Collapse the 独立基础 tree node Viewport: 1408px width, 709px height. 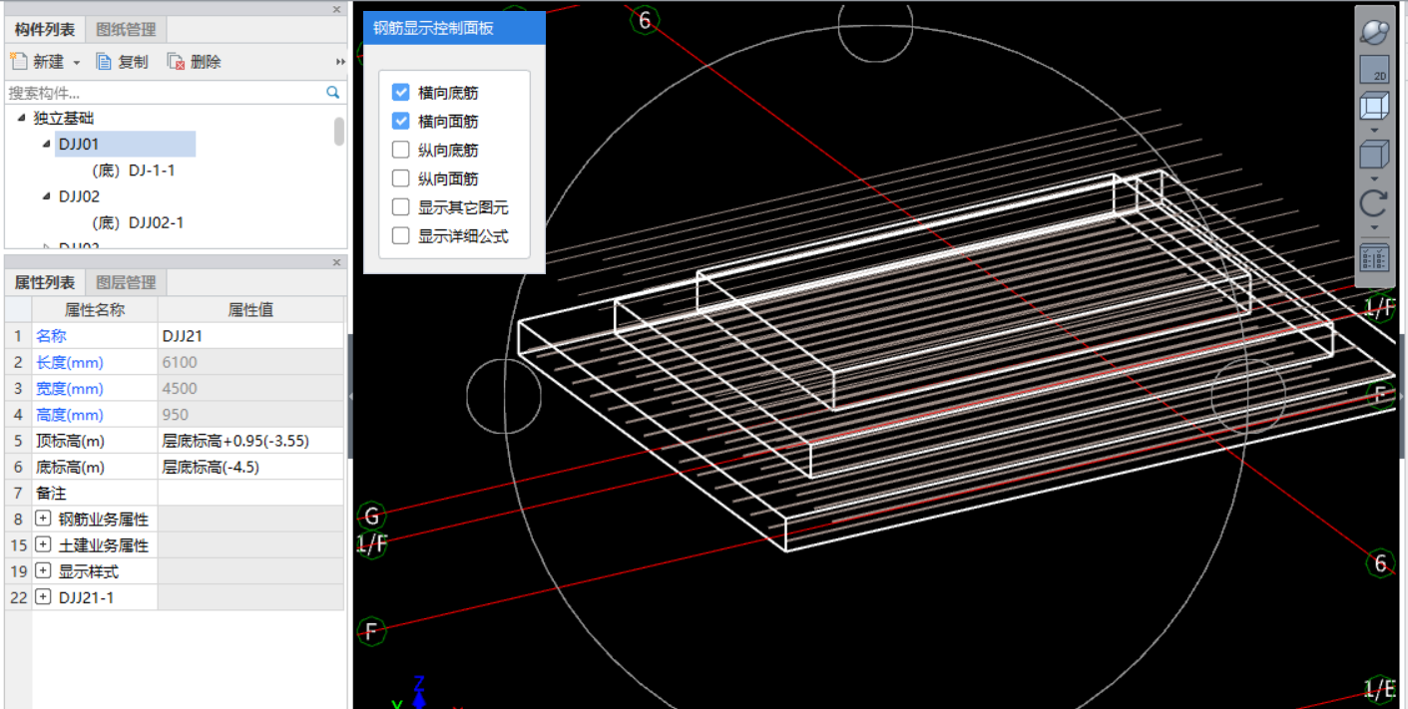click(22, 118)
